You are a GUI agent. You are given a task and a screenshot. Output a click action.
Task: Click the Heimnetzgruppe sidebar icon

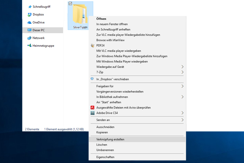coord(29,46)
